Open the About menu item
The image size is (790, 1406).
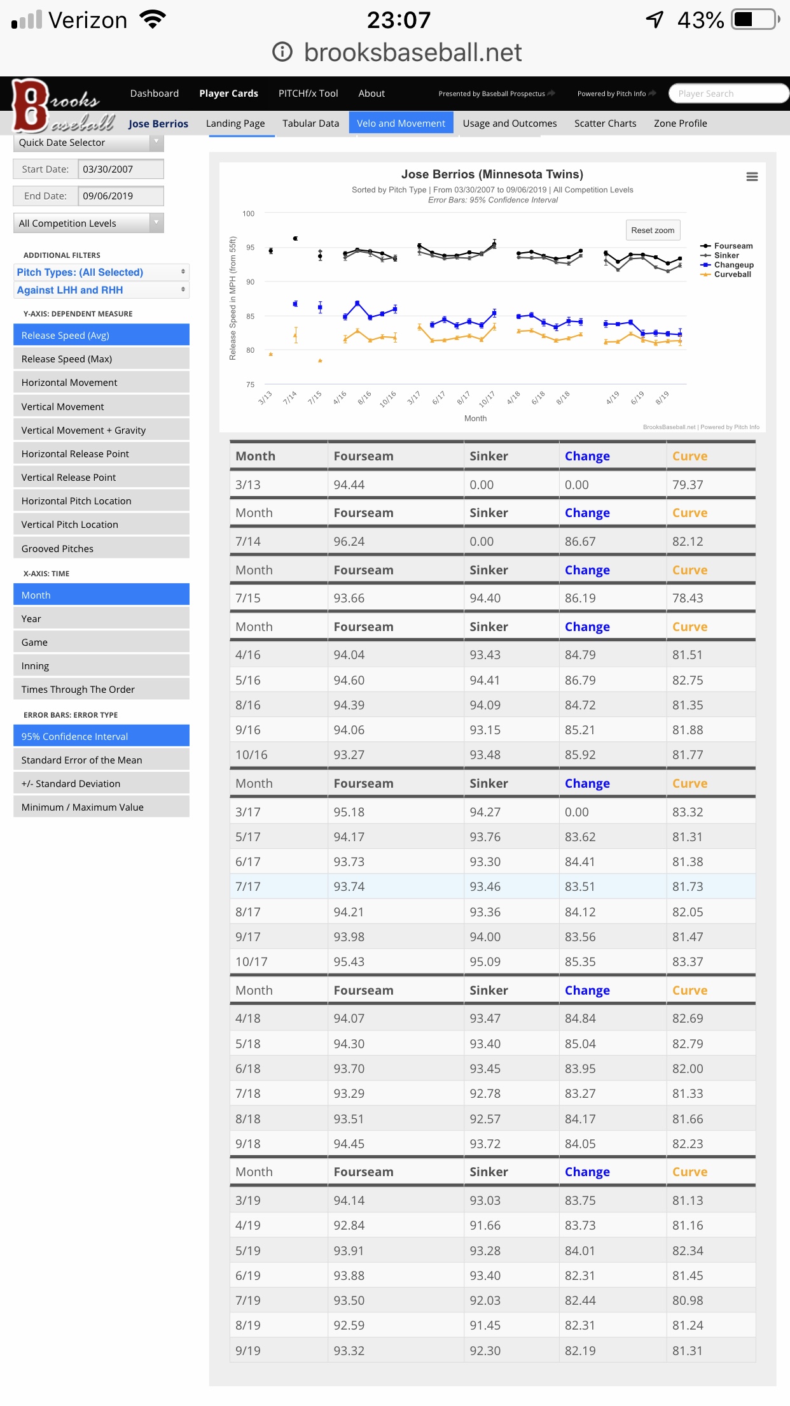point(371,93)
